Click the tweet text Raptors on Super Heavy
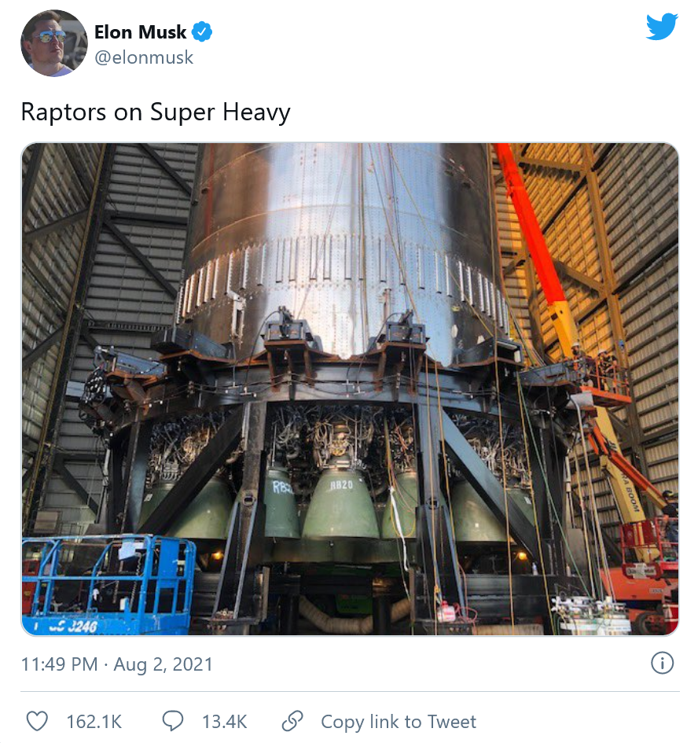The height and width of the screenshot is (743, 698). click(156, 112)
